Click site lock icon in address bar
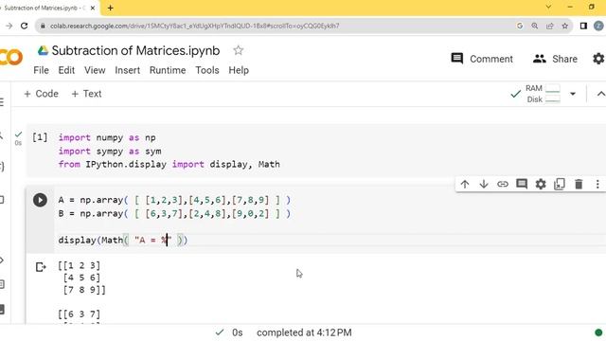Screen dimensions: 606x341 43,26
